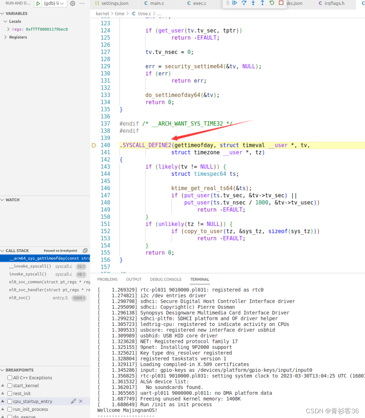
Task: Edit the cpu_startup_entry breakpoint with pencil icon
Action: tap(74, 401)
